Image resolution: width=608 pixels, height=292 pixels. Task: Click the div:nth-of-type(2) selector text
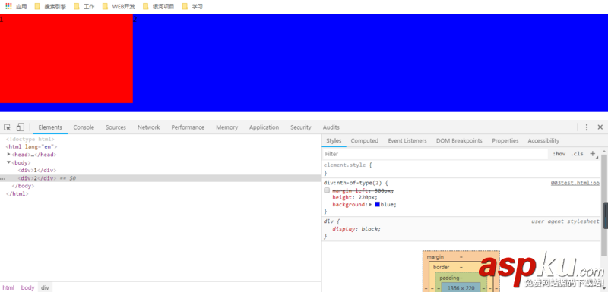[353, 183]
